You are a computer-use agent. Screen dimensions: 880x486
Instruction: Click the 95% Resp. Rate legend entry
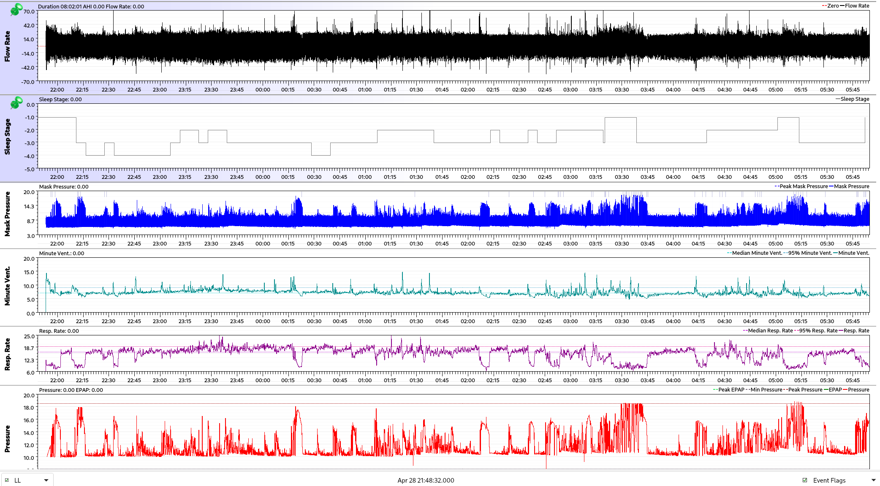click(816, 331)
